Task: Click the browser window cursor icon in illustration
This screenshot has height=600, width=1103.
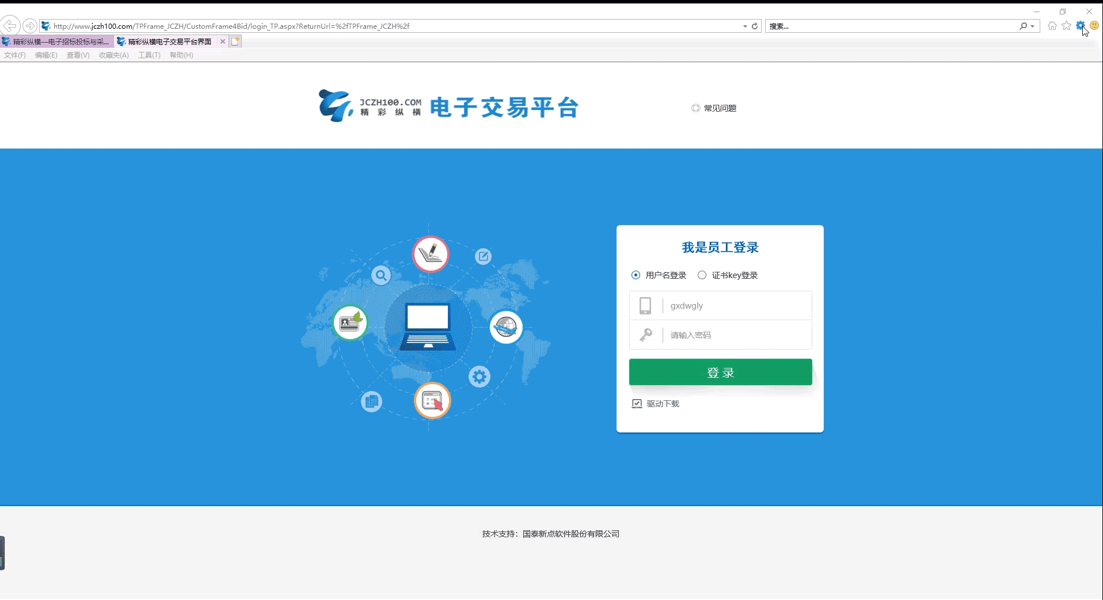Action: point(432,400)
